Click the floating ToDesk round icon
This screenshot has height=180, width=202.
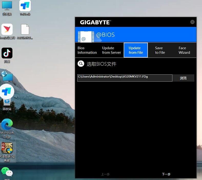point(7,91)
